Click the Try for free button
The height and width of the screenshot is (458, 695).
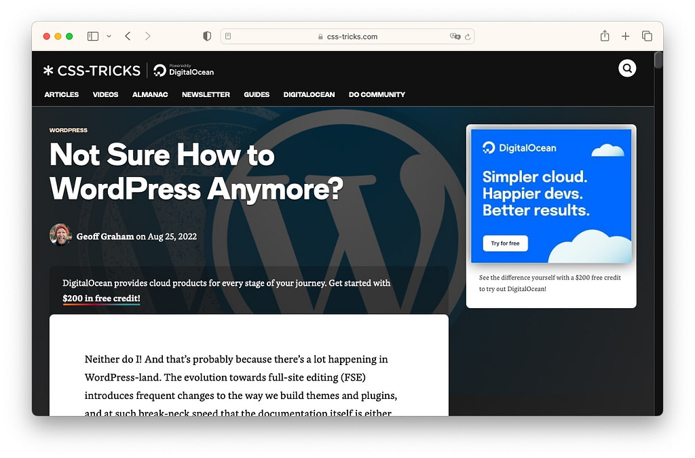[x=504, y=243]
